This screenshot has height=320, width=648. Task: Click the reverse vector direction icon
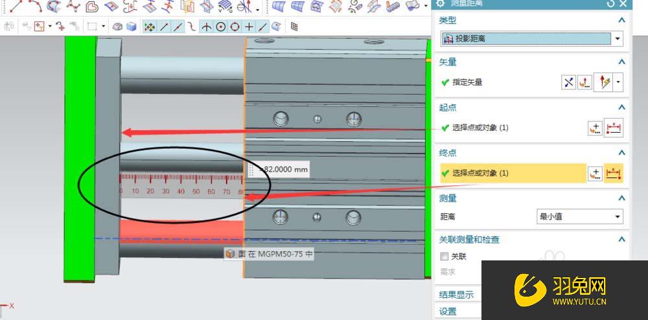[x=568, y=82]
